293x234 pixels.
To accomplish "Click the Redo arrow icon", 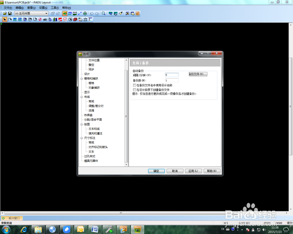I will (97, 13).
